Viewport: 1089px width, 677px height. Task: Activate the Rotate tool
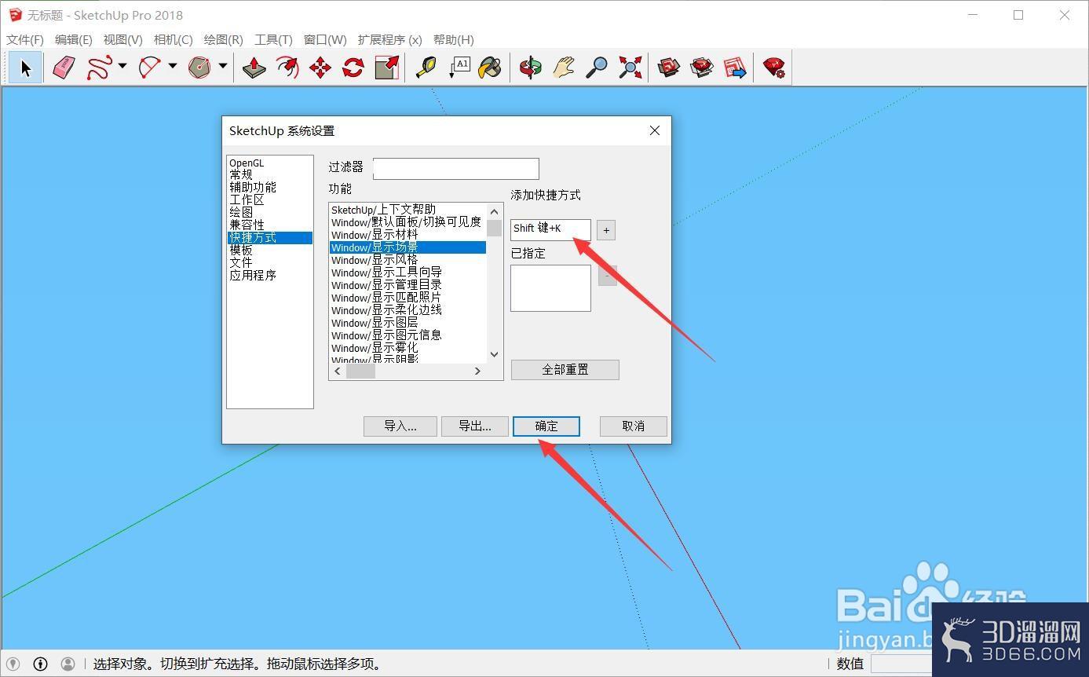click(353, 68)
